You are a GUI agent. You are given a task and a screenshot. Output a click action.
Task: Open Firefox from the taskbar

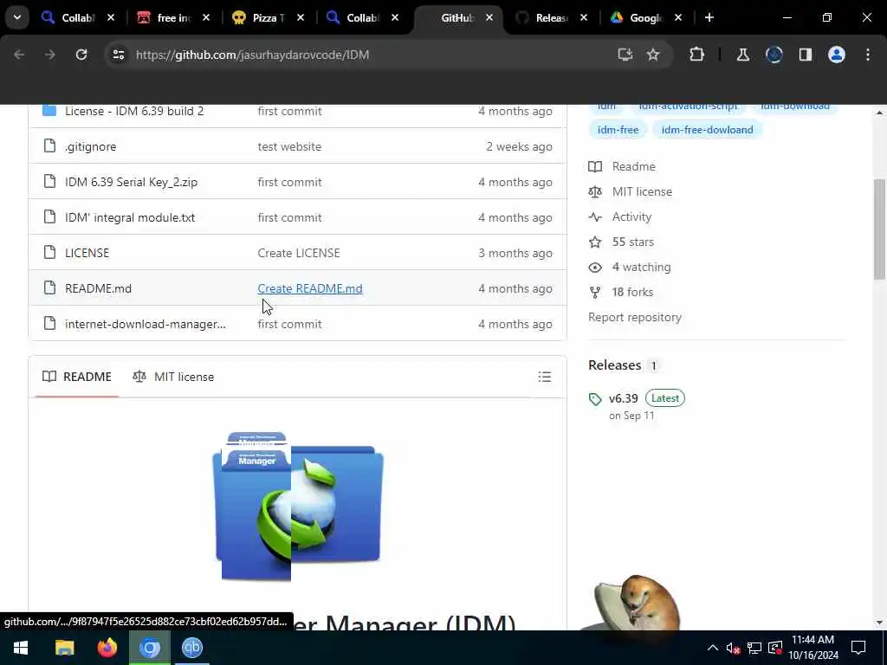[x=107, y=648]
